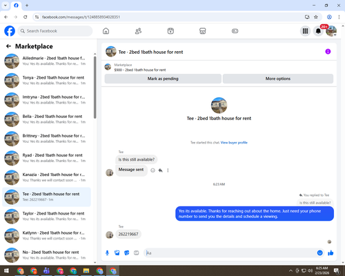Click the $900 listing line
The width and height of the screenshot is (345, 276).
tap(140, 70)
